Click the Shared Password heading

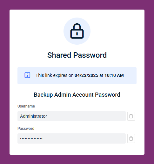(77, 55)
